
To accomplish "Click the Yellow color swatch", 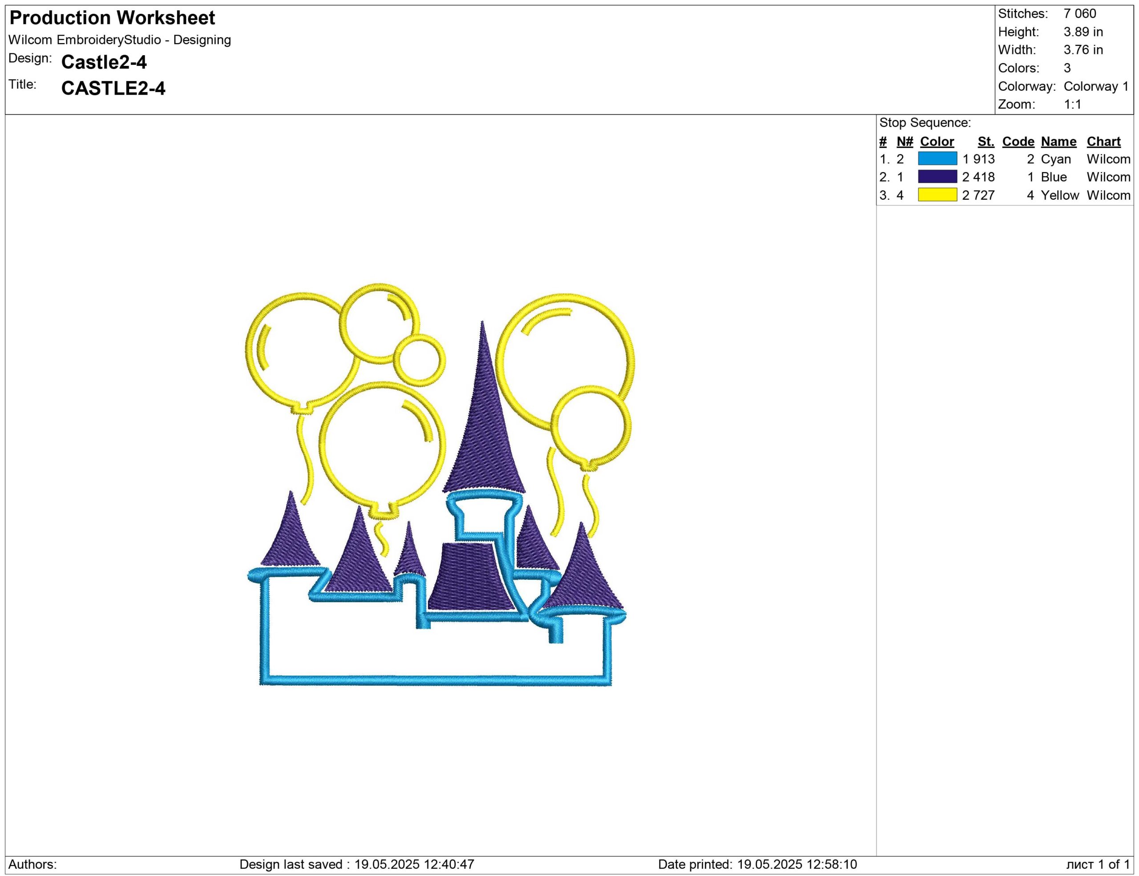I will [937, 195].
